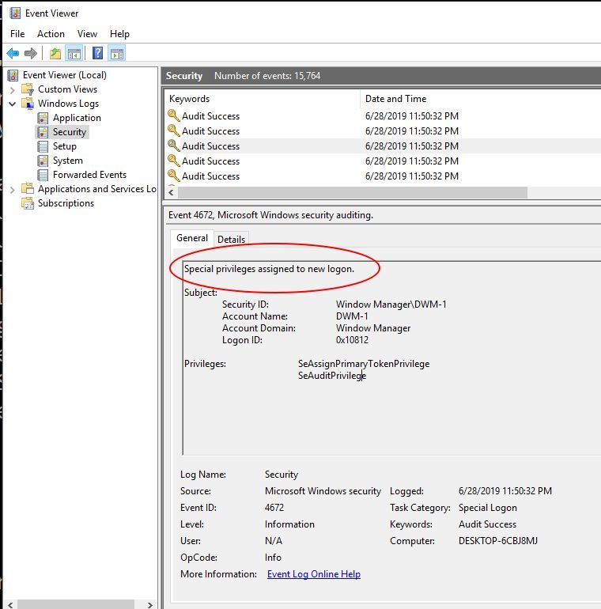Select the Subscriptions tree item
The height and width of the screenshot is (609, 601).
point(66,203)
